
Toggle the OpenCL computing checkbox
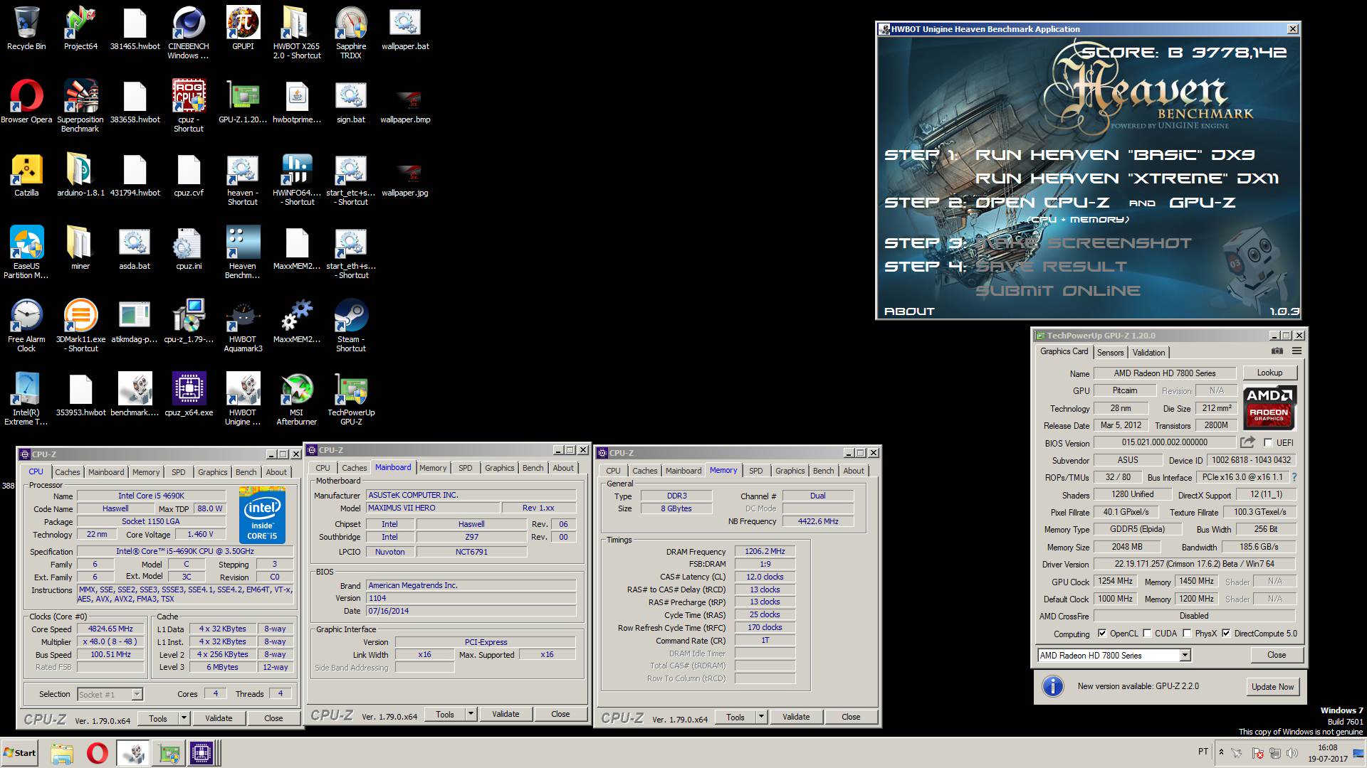(1102, 634)
